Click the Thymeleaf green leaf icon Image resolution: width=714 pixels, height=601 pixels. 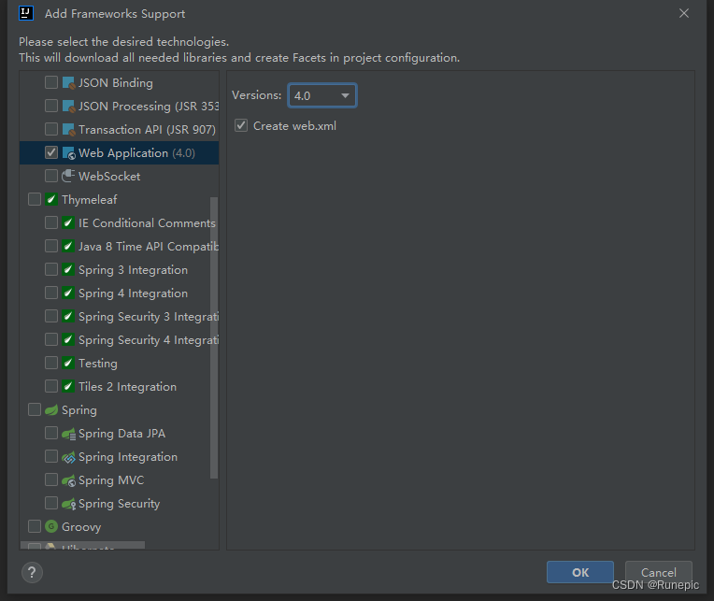(x=51, y=199)
